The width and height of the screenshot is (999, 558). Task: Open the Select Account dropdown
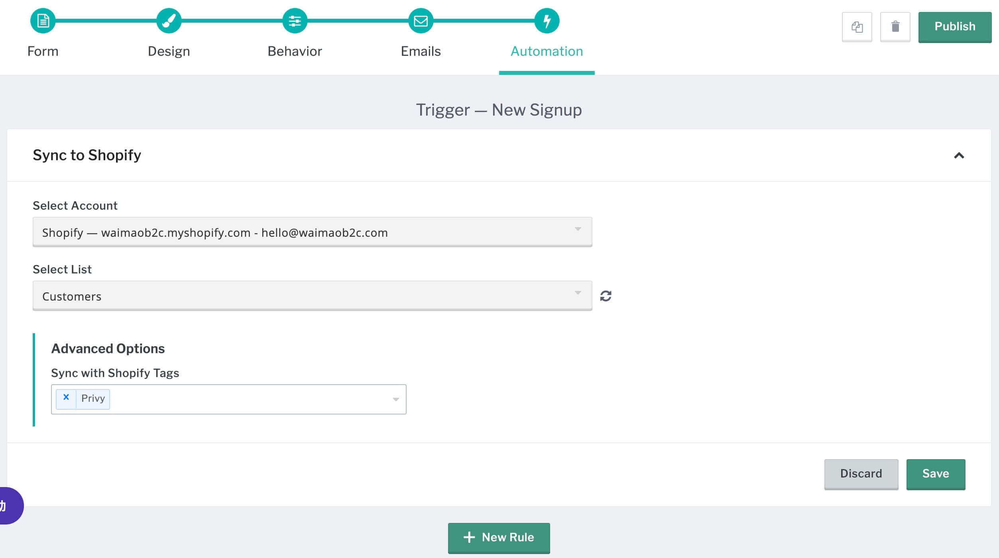(312, 232)
